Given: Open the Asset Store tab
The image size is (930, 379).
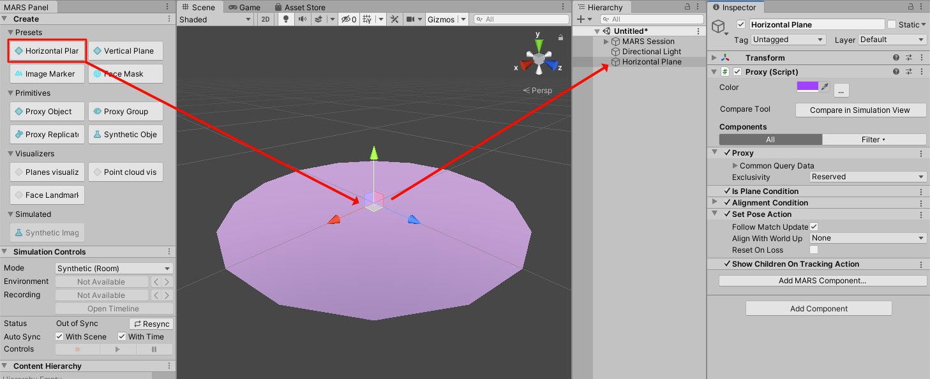Looking at the screenshot, I should coord(300,7).
